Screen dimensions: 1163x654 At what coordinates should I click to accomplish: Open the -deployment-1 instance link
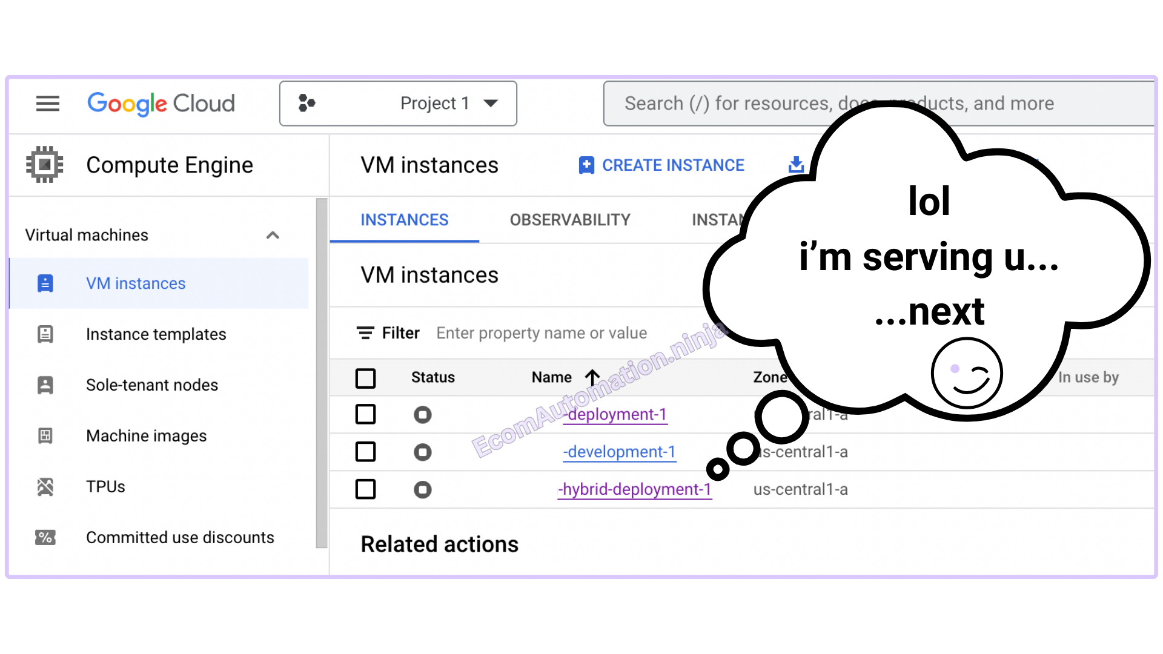point(615,414)
